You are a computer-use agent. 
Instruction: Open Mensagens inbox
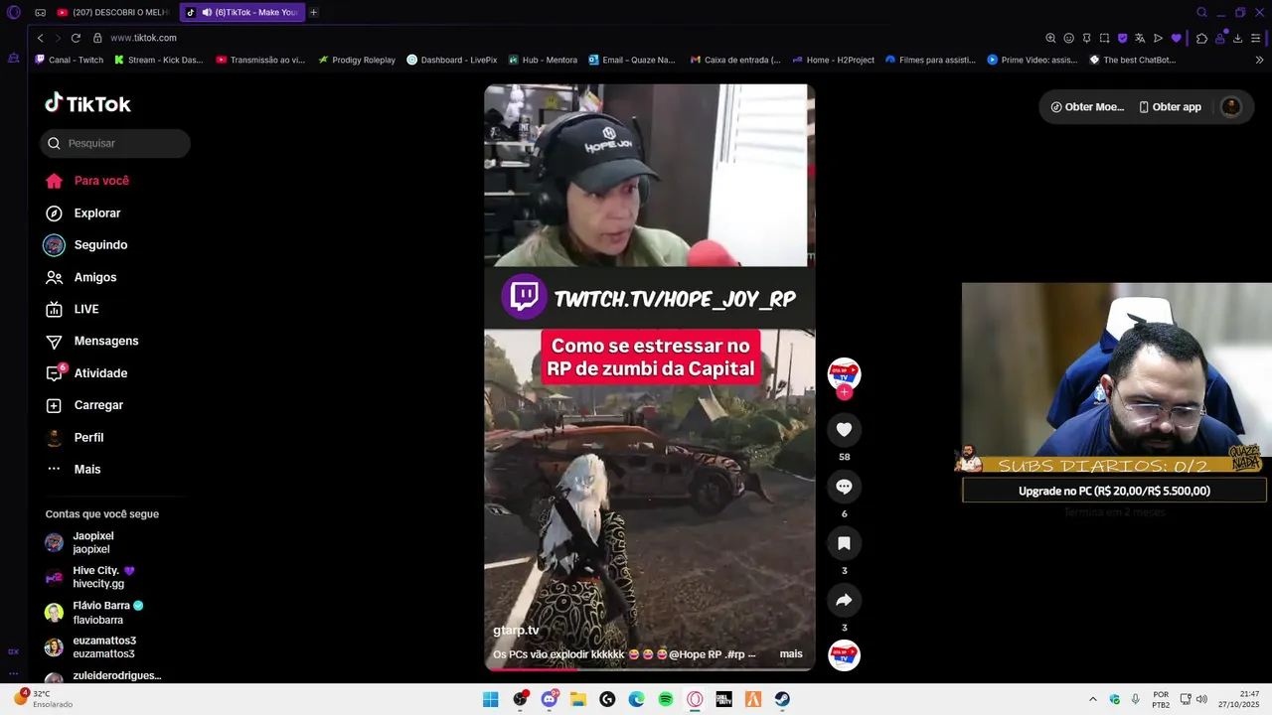coord(92,341)
